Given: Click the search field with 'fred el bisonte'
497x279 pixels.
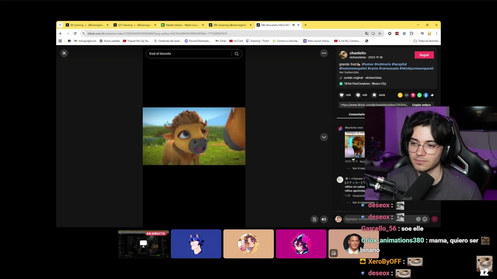Looking at the screenshot, I should 189,53.
